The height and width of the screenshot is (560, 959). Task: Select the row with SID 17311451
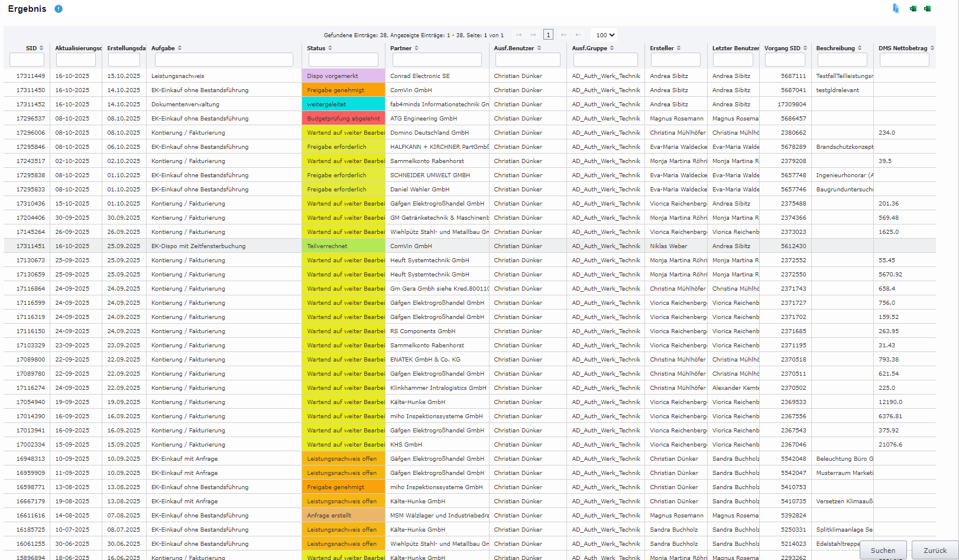[31, 246]
